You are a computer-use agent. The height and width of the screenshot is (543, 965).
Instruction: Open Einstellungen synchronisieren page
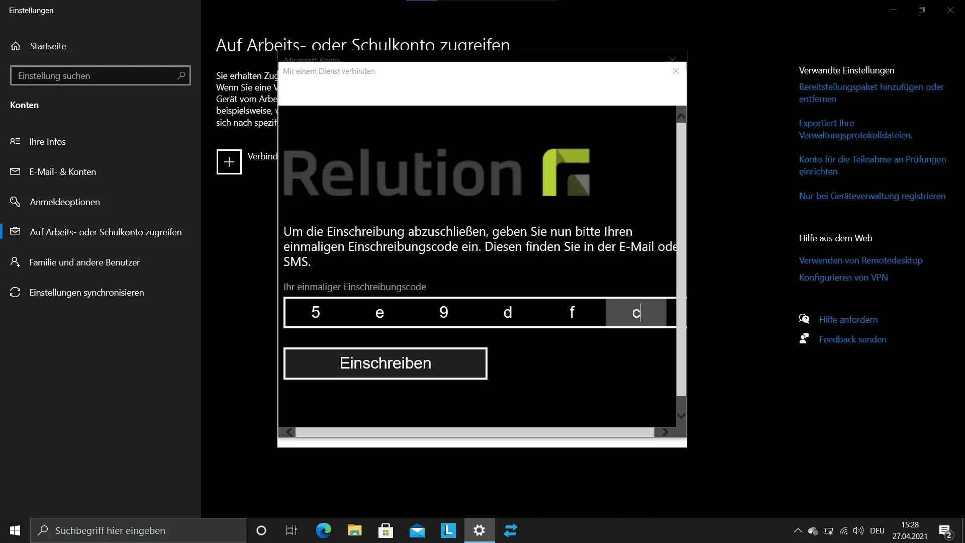point(101,292)
